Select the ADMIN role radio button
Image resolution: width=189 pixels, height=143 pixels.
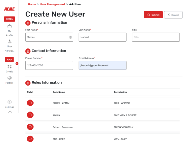[x=30, y=115]
